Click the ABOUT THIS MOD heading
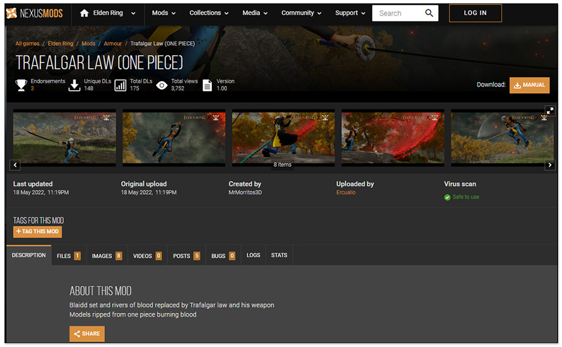This screenshot has width=562, height=347. (101, 291)
